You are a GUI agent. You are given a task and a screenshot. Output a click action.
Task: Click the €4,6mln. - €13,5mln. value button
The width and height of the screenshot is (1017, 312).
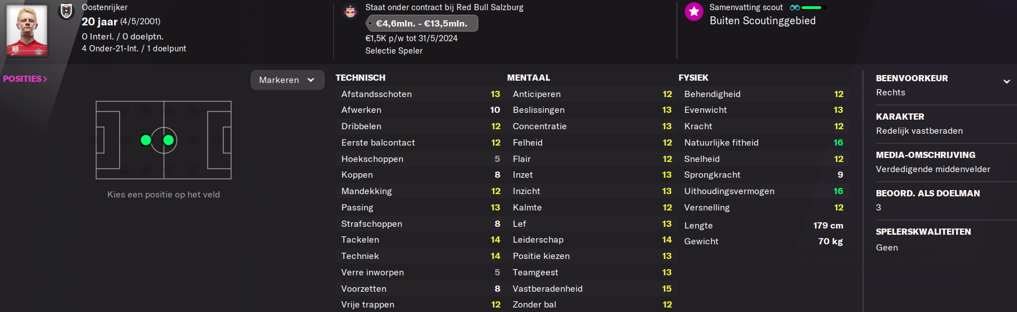(x=421, y=23)
